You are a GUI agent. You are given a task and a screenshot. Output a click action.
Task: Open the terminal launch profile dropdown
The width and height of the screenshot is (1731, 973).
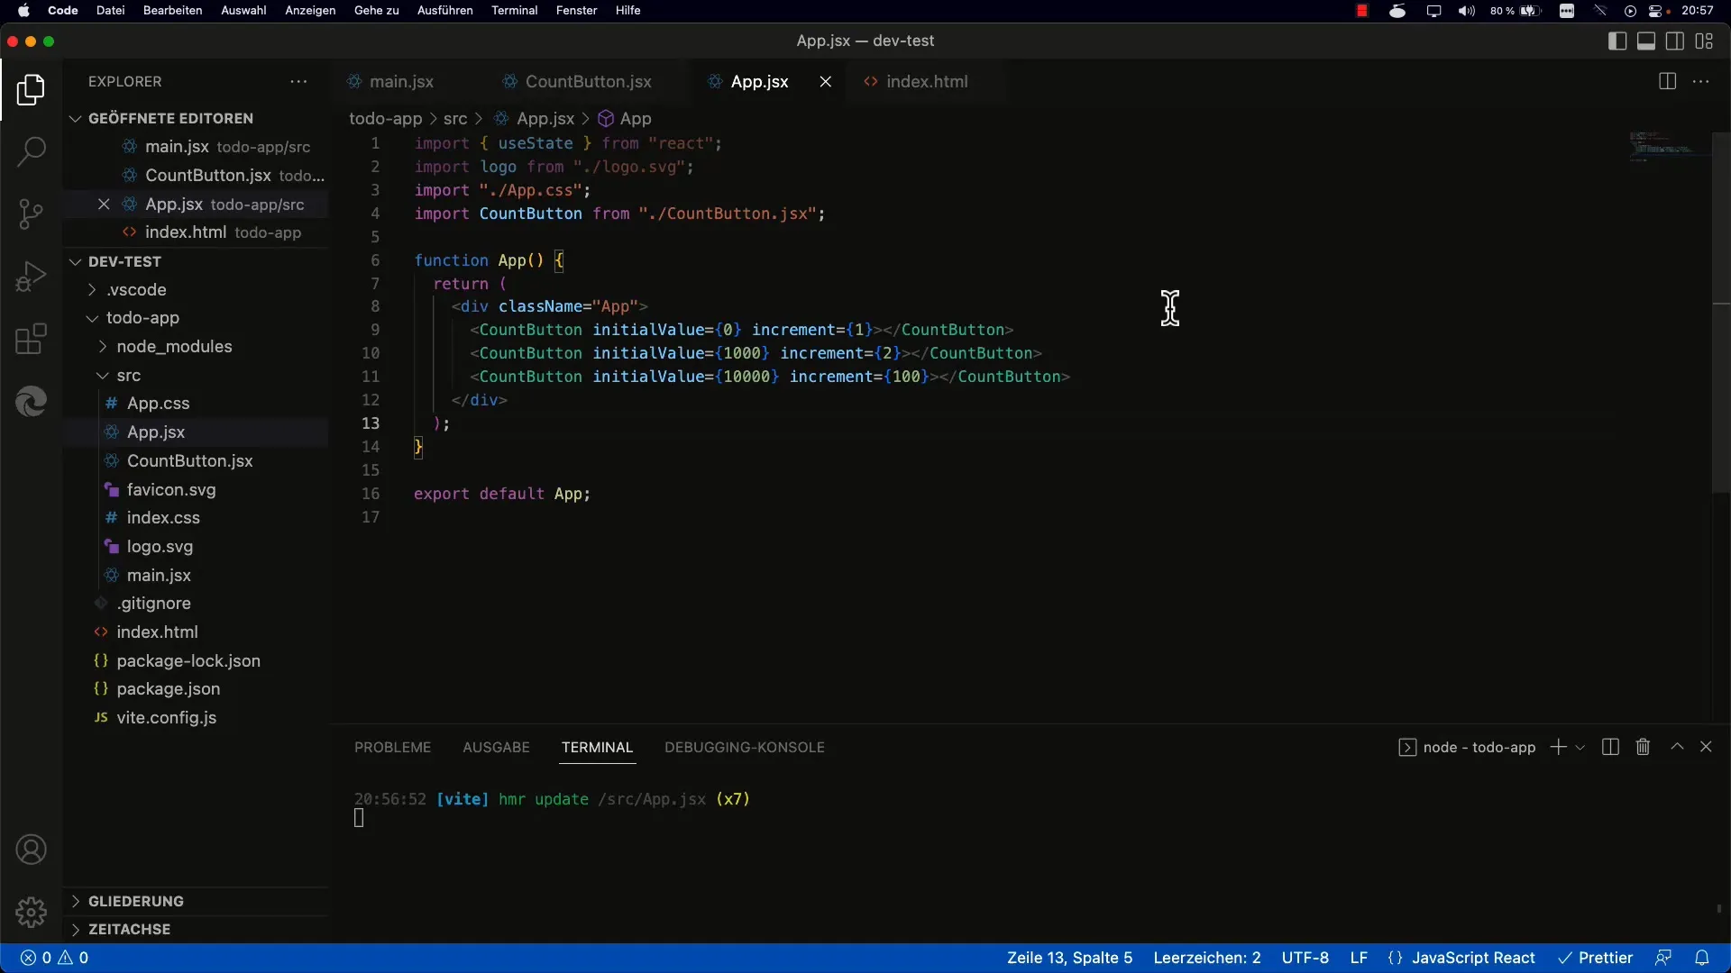click(x=1580, y=748)
